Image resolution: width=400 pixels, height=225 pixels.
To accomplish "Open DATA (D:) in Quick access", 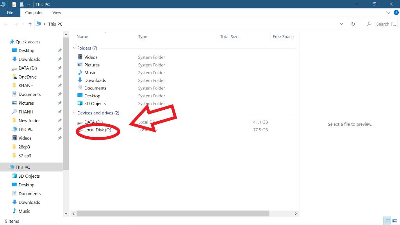I will [28, 68].
